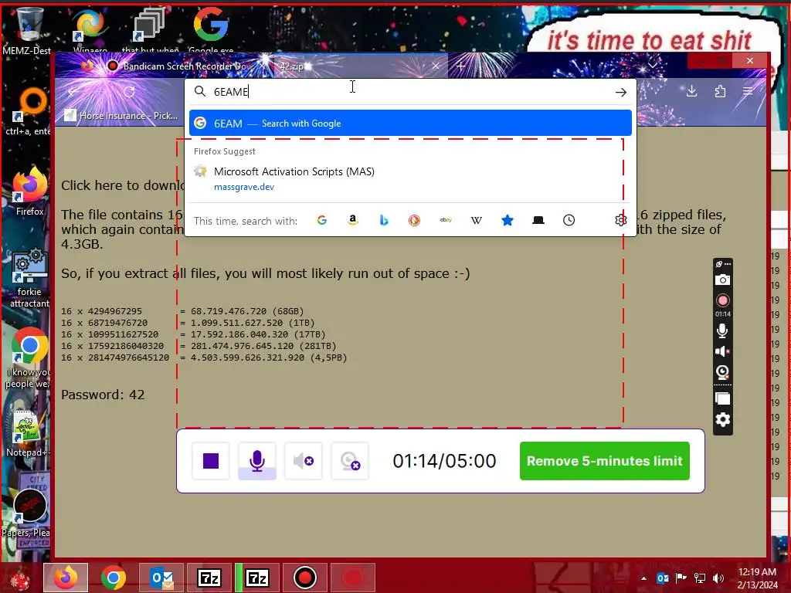Open forkie attractant desktop icon
791x593 pixels.
29,278
